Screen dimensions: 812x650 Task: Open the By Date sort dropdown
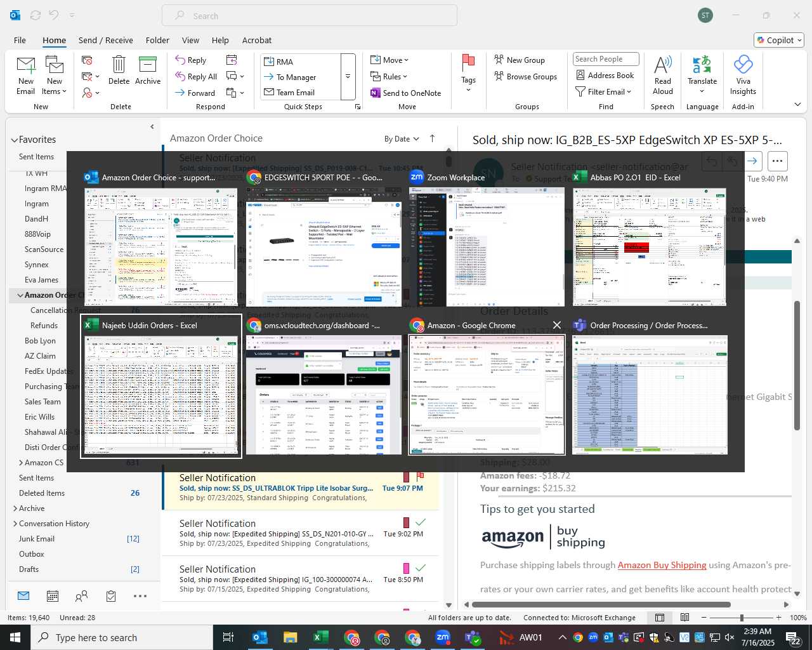click(x=402, y=139)
